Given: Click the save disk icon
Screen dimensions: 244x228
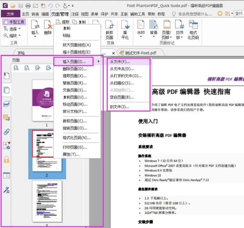Looking at the screenshot, I should [x=20, y=6].
